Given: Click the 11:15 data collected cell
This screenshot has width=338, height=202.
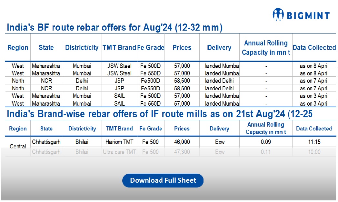Looking at the screenshot, I should tap(314, 142).
